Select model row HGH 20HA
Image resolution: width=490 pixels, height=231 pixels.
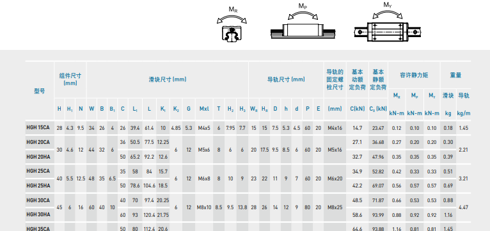(38, 157)
